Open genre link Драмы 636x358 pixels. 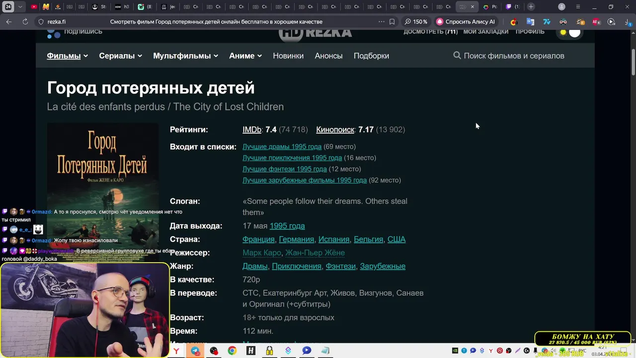point(255,266)
